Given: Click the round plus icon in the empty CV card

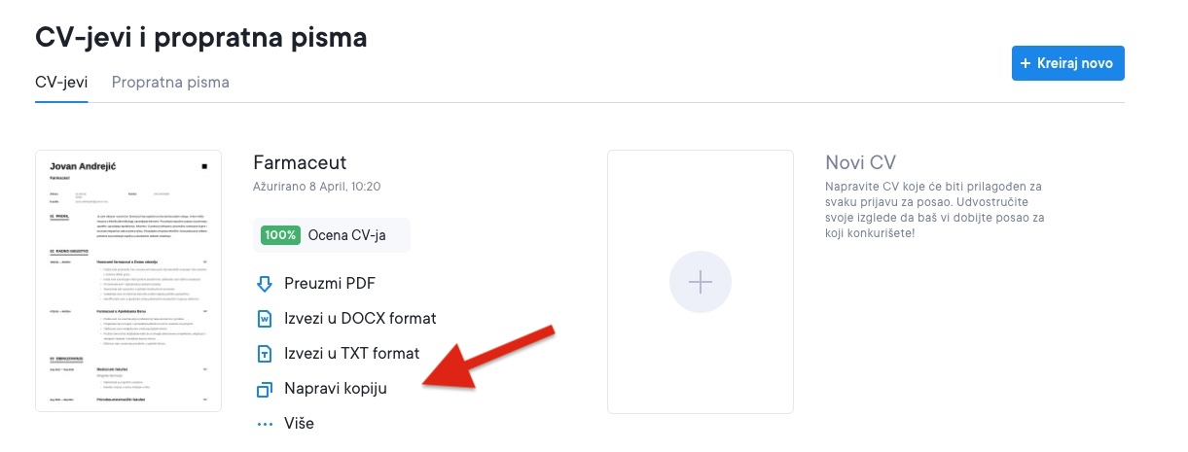Looking at the screenshot, I should tap(700, 282).
